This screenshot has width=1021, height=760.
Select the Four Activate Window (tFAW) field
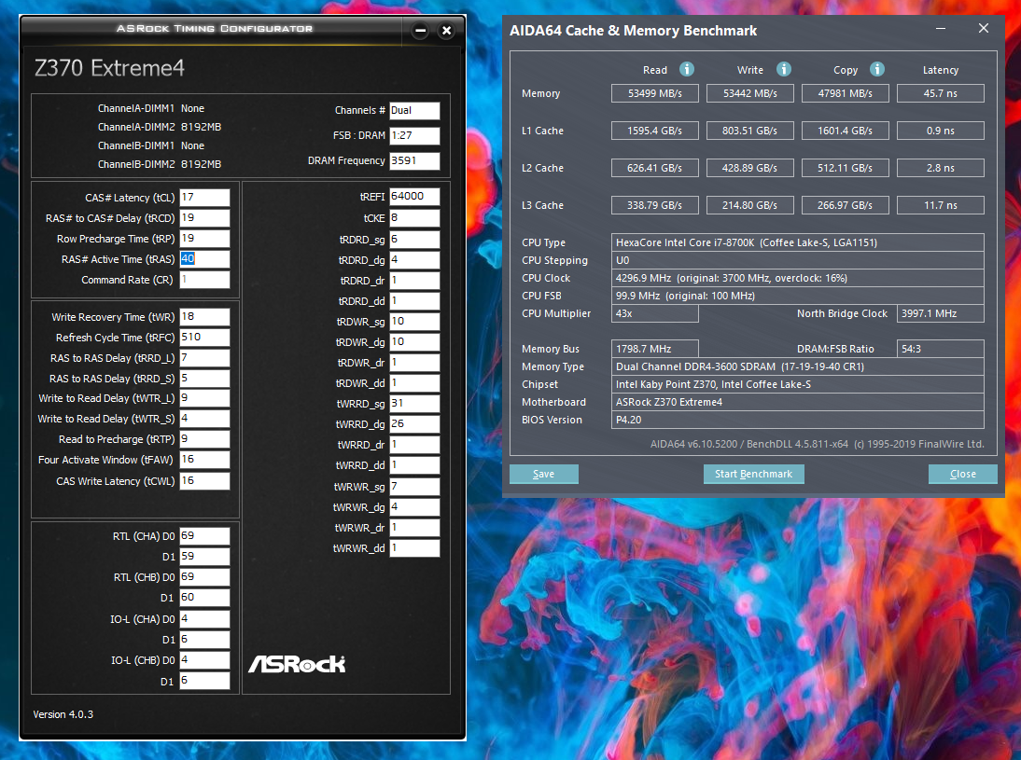(204, 460)
